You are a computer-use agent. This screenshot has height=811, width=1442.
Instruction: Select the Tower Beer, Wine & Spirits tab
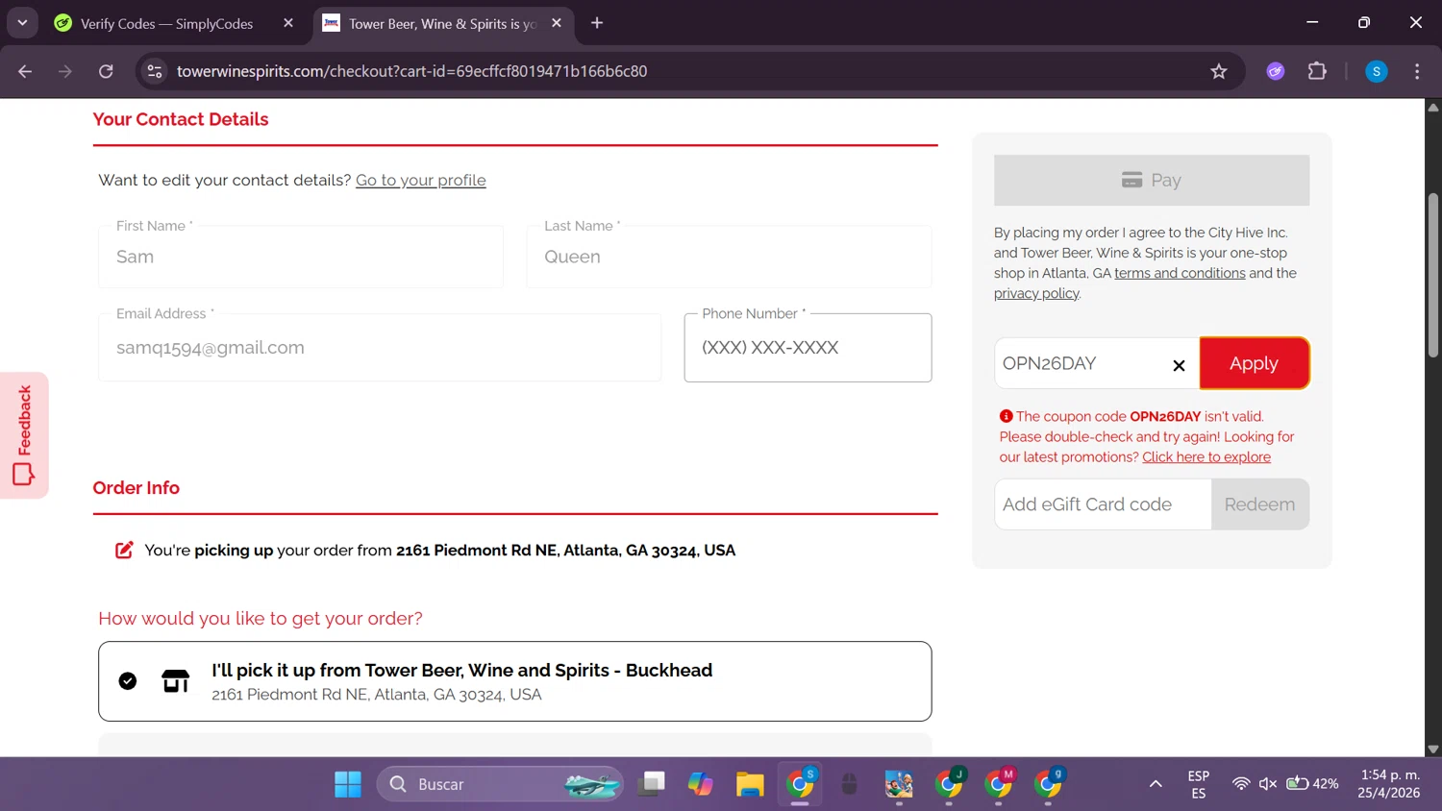[443, 23]
